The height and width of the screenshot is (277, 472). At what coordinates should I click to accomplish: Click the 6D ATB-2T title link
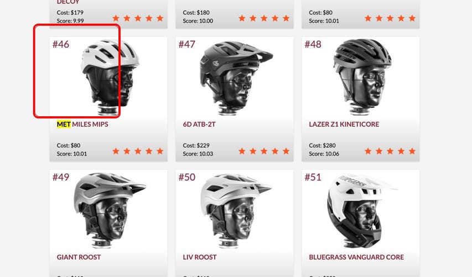[199, 124]
